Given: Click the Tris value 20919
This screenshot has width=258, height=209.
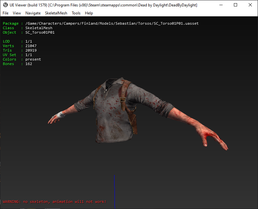Looking at the screenshot, I should [x=31, y=50].
